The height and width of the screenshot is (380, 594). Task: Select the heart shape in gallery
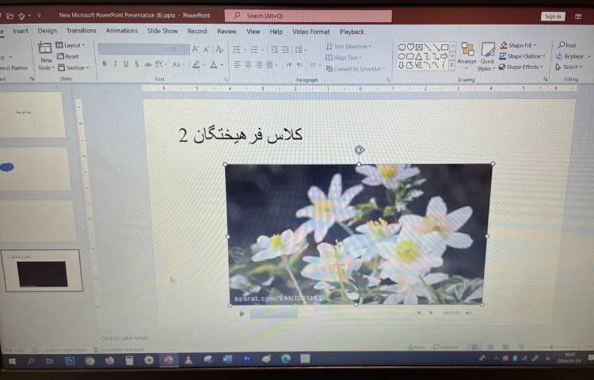(x=410, y=47)
